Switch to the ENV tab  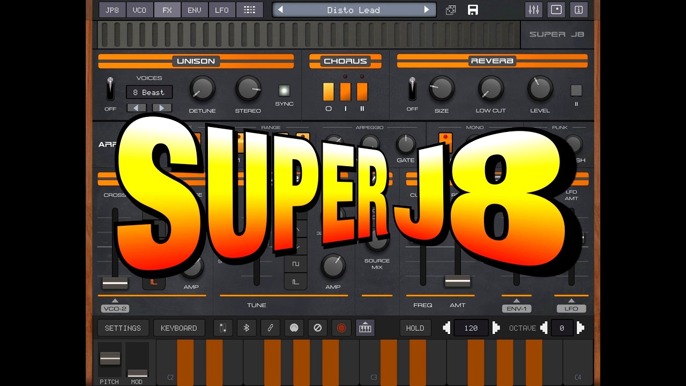[195, 10]
